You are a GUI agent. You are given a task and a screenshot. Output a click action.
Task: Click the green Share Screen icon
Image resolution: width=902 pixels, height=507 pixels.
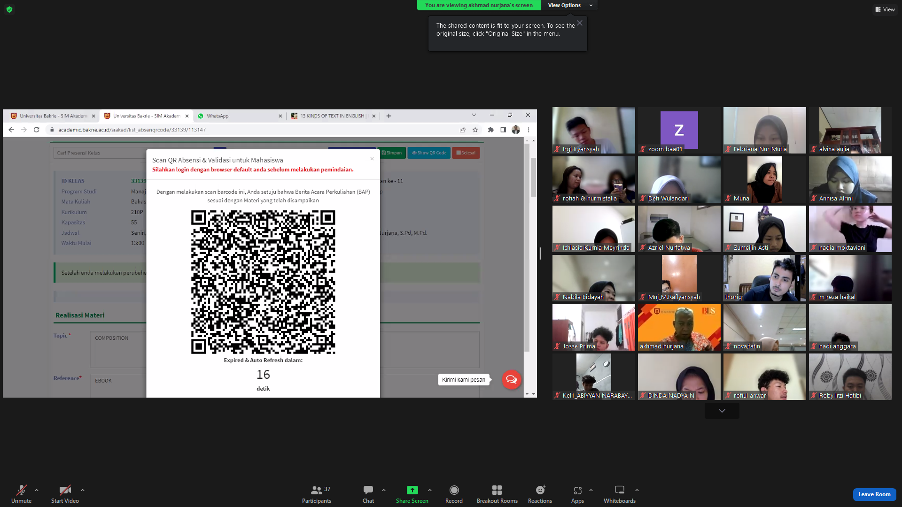[x=412, y=490]
